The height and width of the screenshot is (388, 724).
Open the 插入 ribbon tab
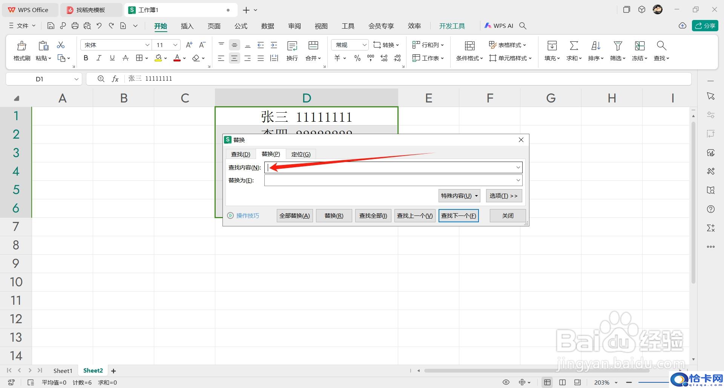(x=187, y=26)
